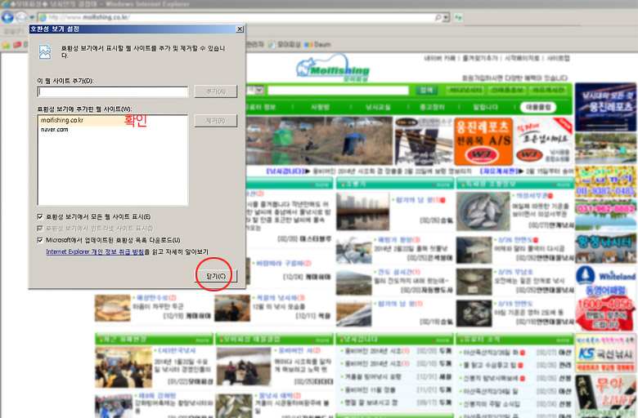This screenshot has width=638, height=418.
Task: Open the Favorites star icon
Action: pyautogui.click(x=6, y=45)
